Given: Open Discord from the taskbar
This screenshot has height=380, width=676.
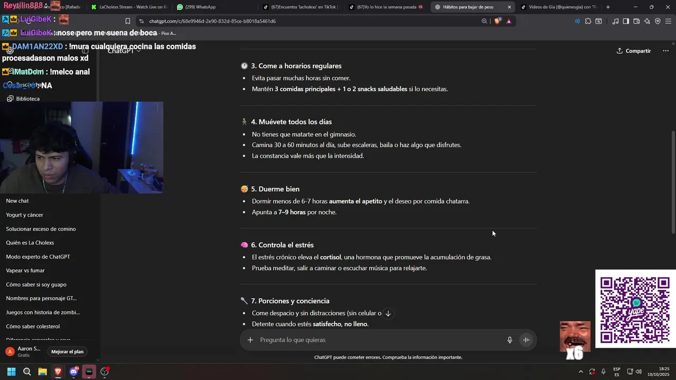Looking at the screenshot, I should 73,372.
